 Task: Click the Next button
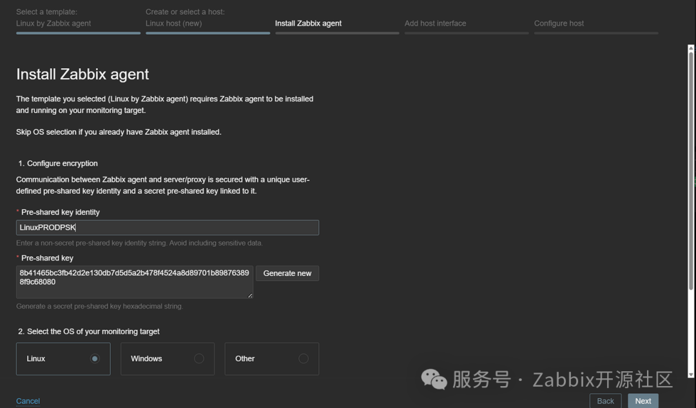643,401
